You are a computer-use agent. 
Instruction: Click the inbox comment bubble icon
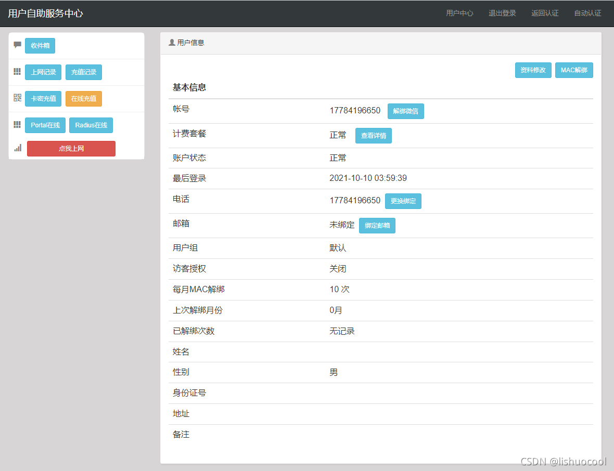[17, 45]
